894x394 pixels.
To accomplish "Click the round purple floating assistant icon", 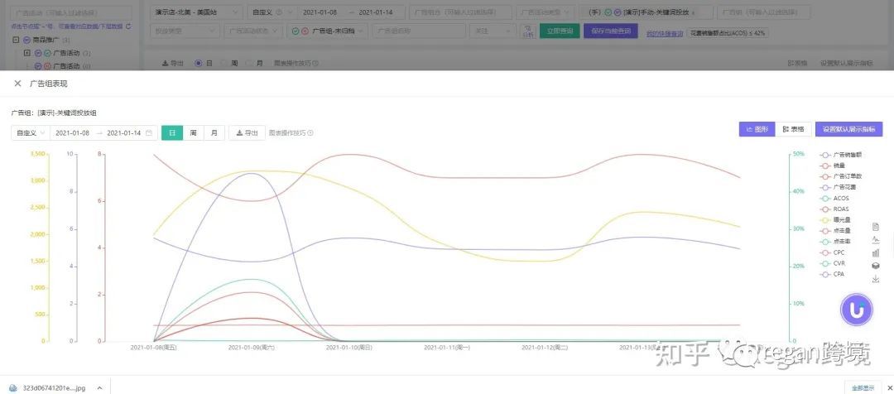I will pyautogui.click(x=857, y=310).
